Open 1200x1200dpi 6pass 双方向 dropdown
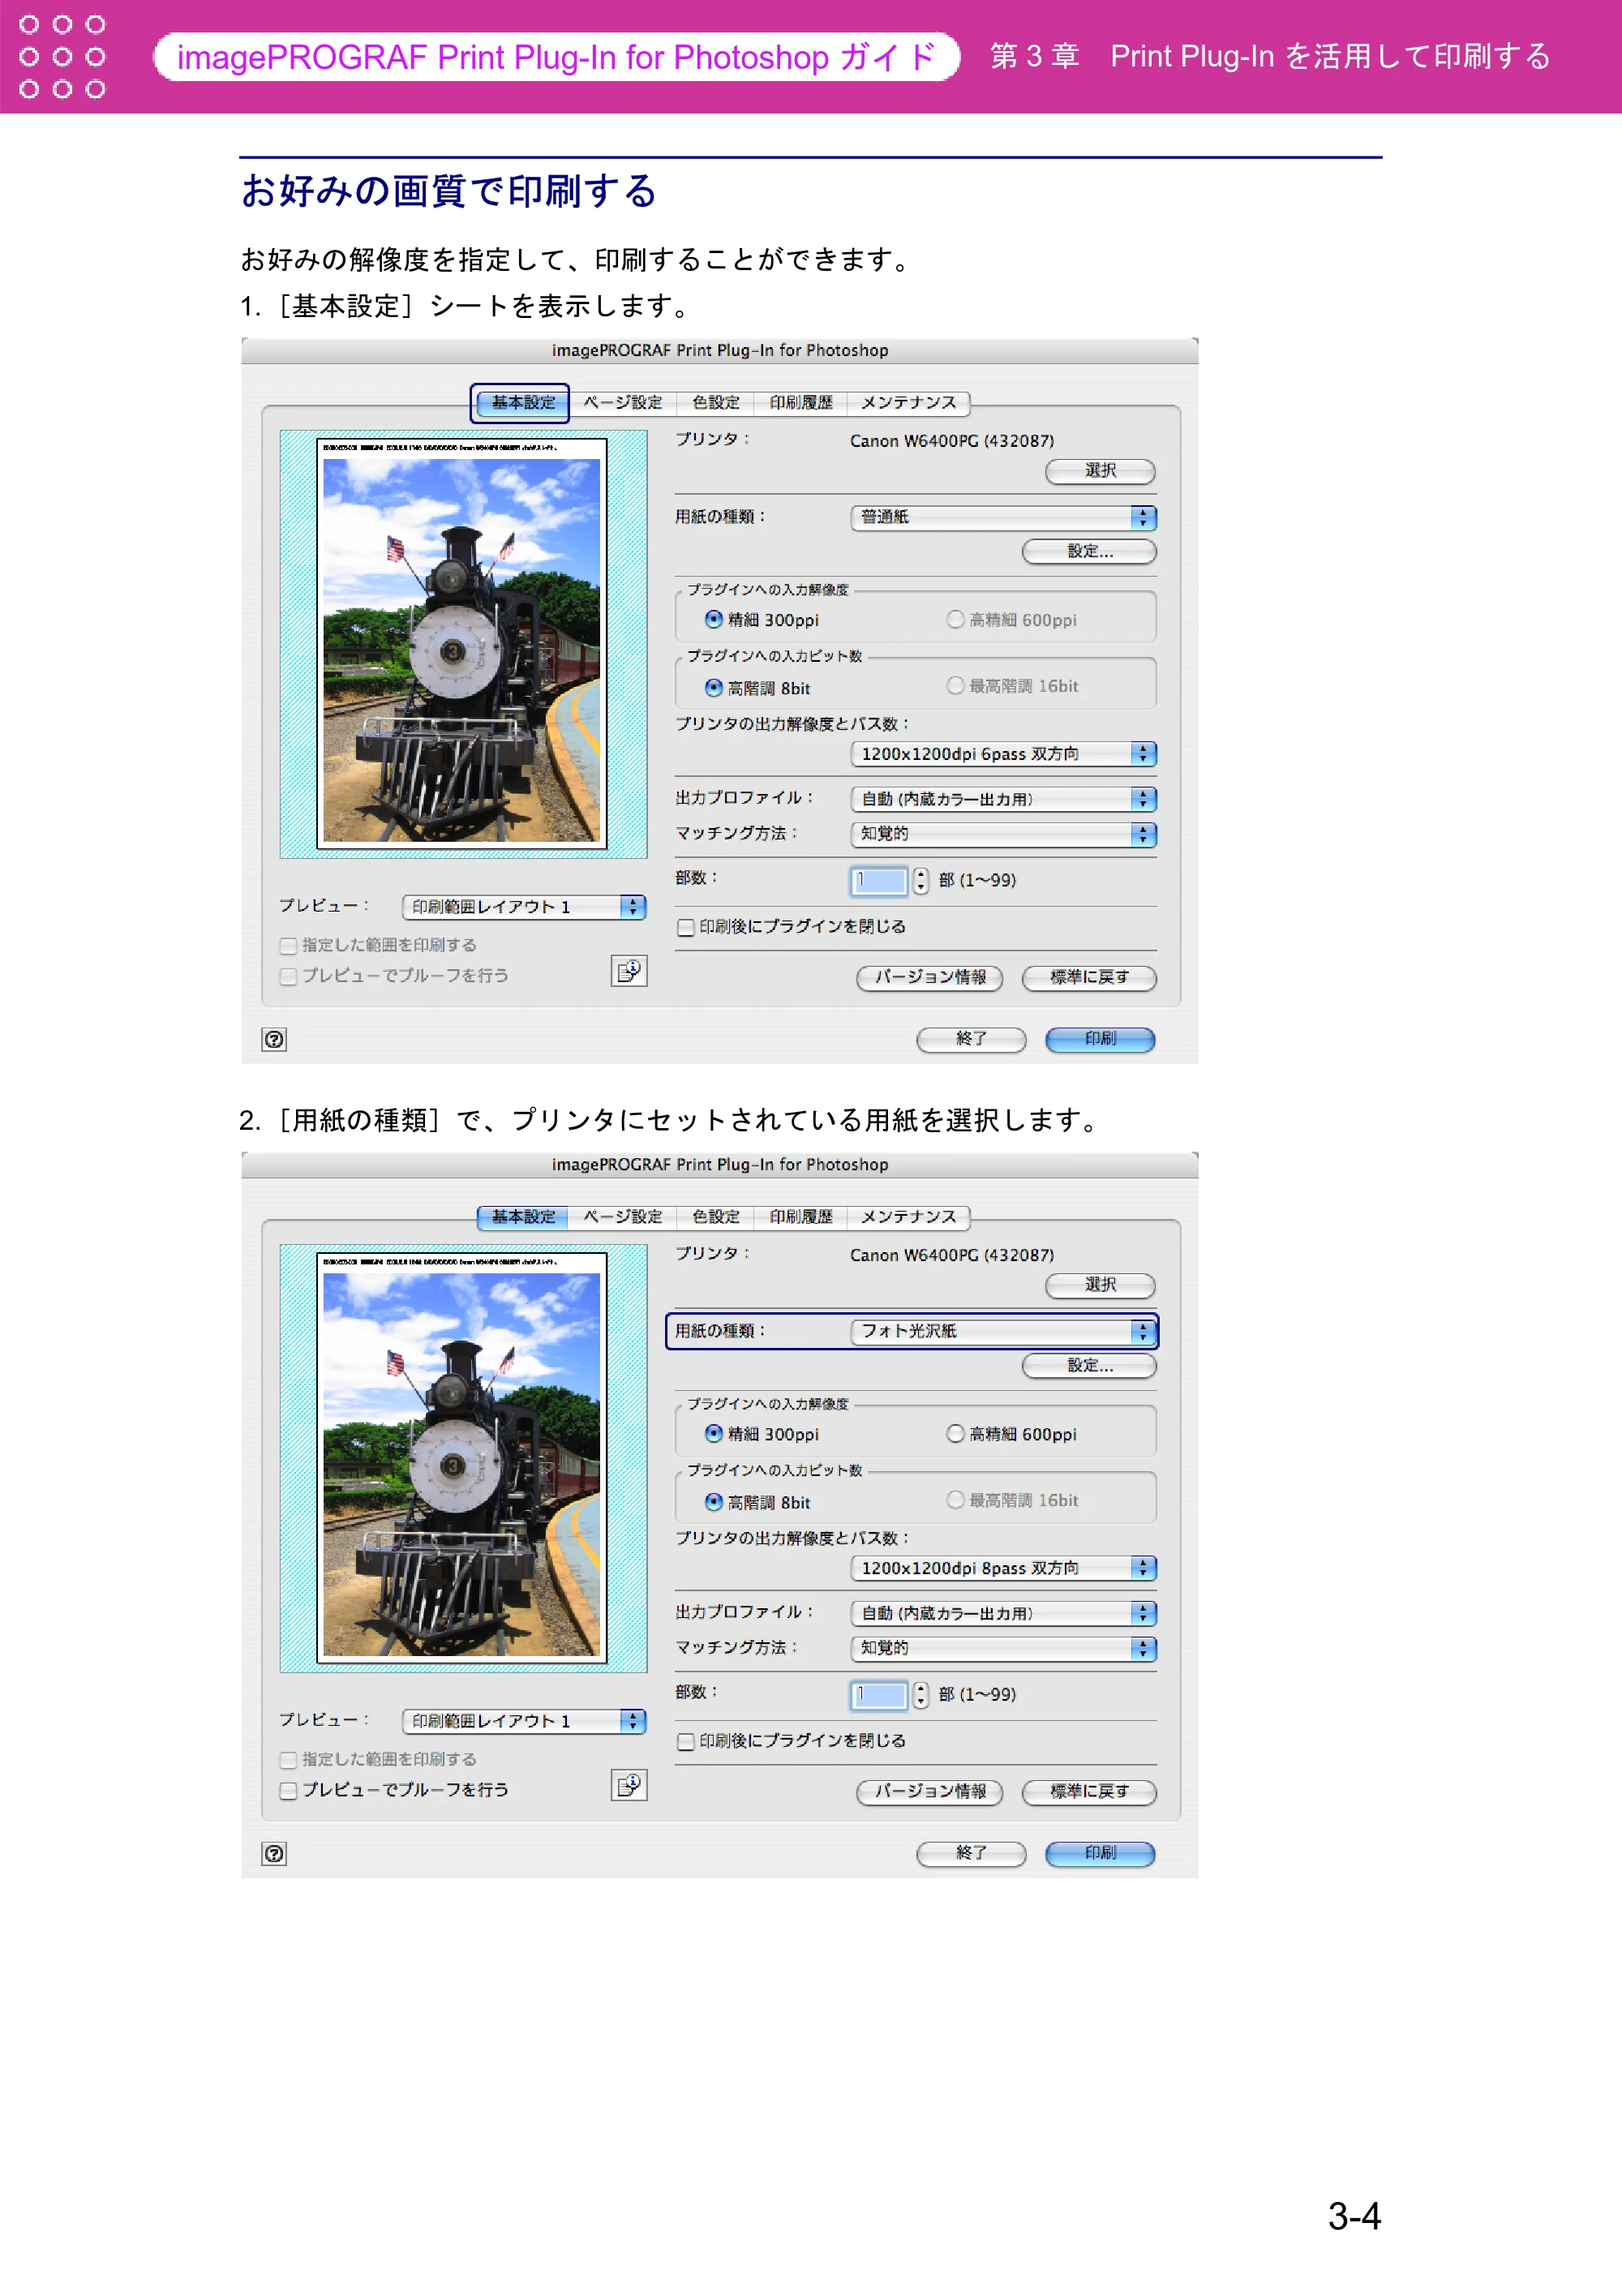The width and height of the screenshot is (1622, 2296). coord(1003,754)
